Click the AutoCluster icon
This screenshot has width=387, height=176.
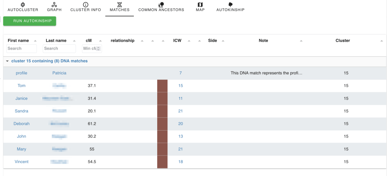pyautogui.click(x=23, y=5)
